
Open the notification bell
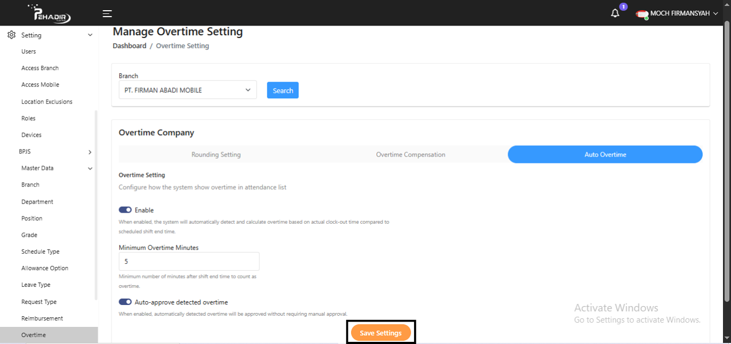pos(615,13)
